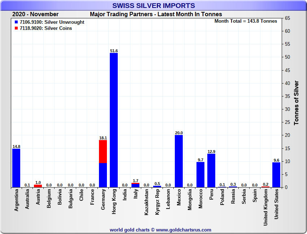Click the 'Bolivia' axis label
The height and width of the screenshot is (234, 307).
(60, 197)
